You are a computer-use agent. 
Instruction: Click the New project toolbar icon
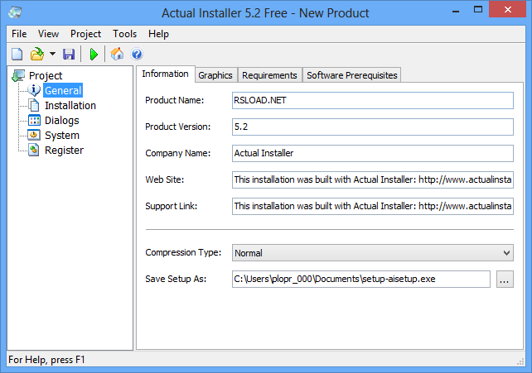(17, 54)
